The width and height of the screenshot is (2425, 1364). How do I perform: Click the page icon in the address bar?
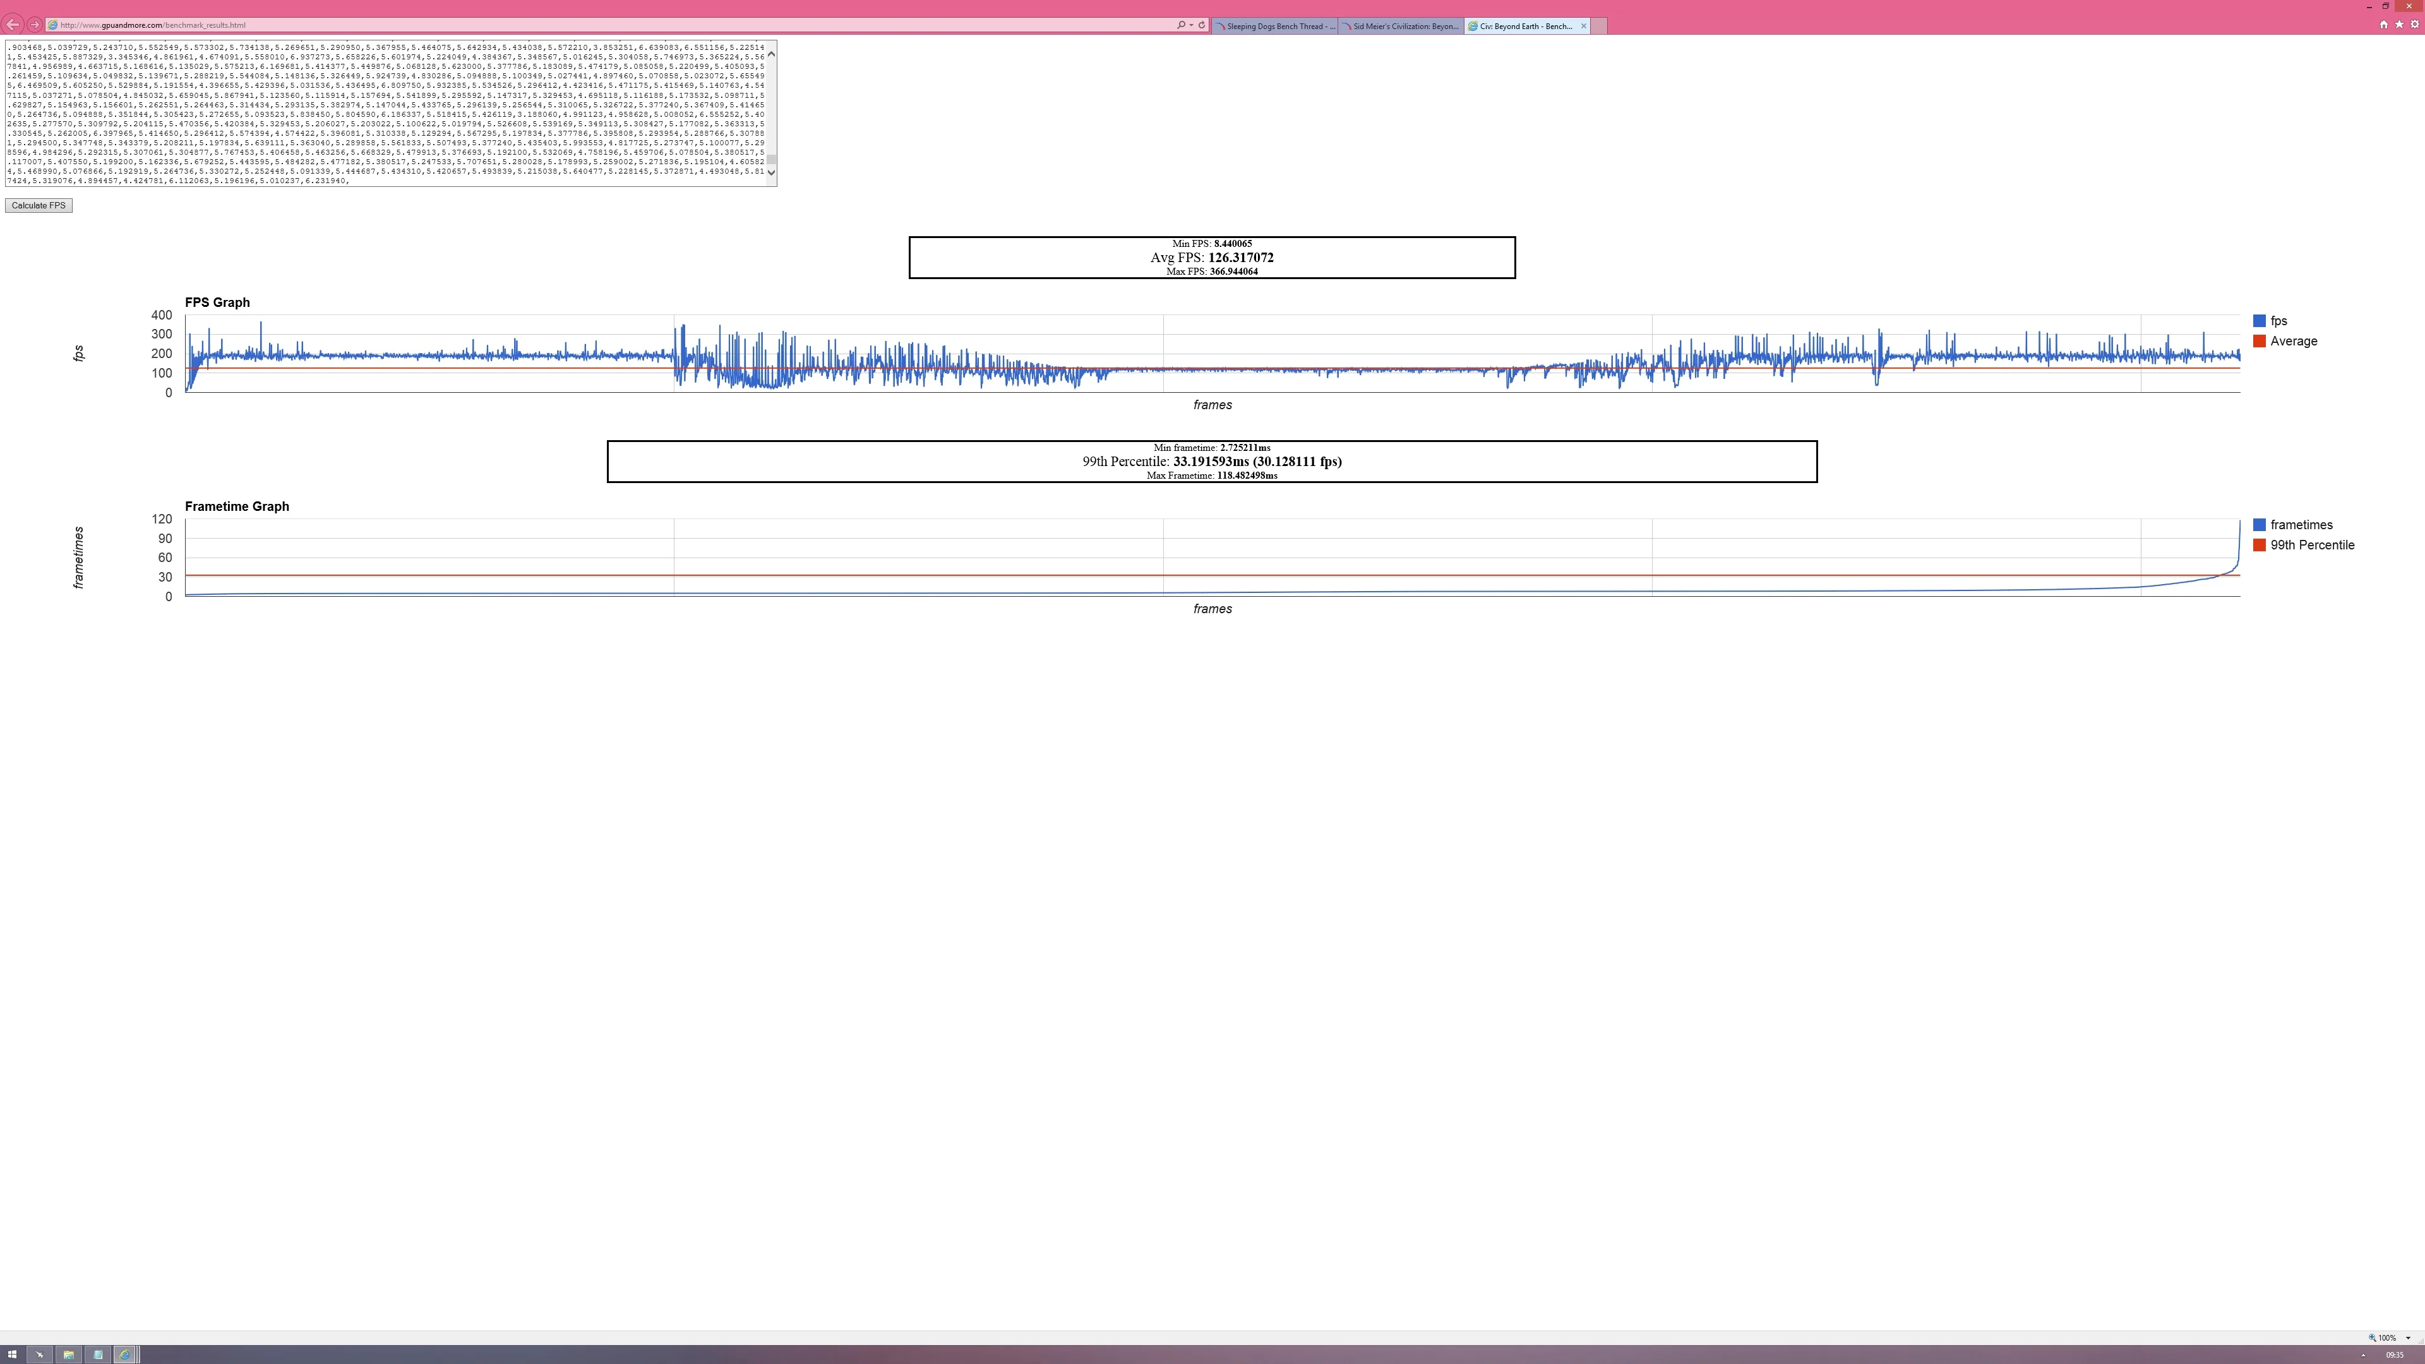(x=54, y=25)
